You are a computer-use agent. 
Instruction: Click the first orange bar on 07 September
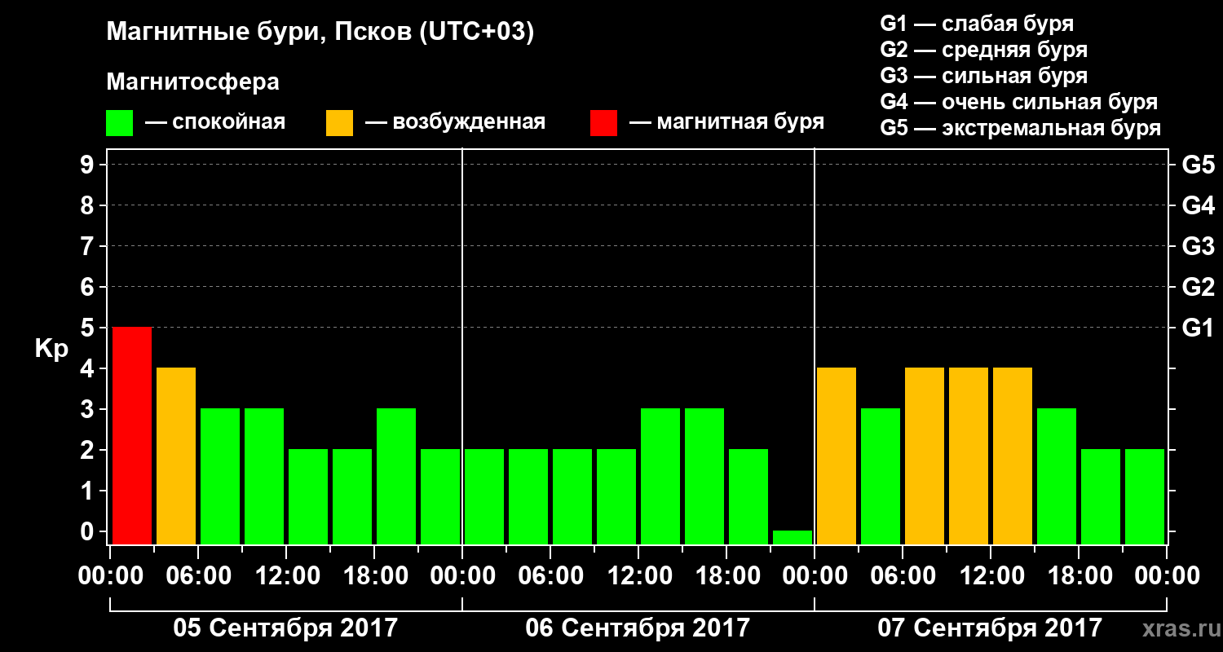837,456
